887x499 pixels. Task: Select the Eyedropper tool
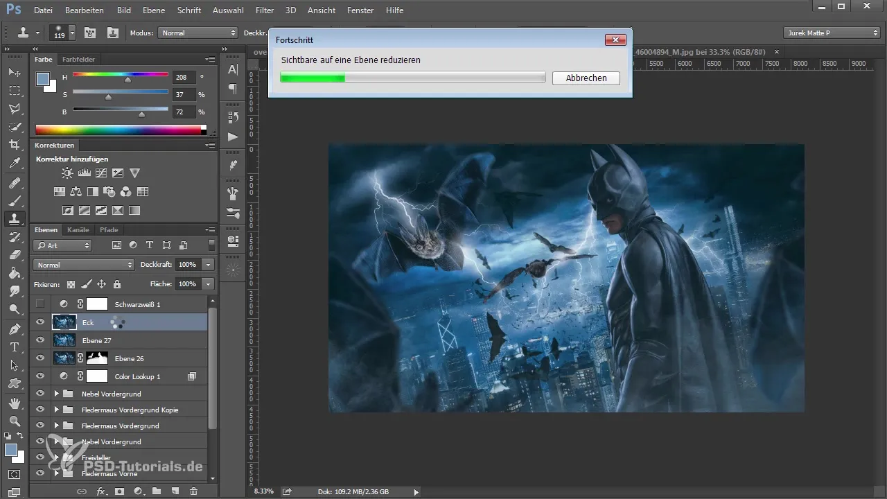click(15, 164)
